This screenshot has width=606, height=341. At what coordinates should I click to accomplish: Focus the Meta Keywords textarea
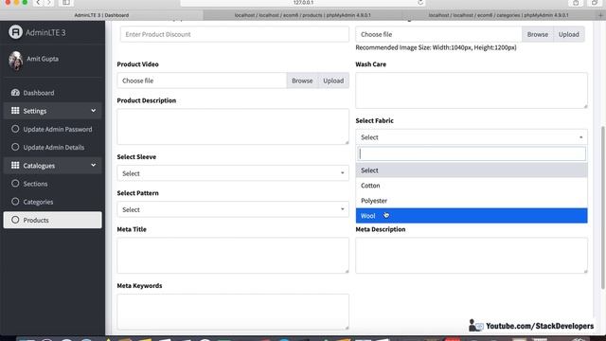(x=233, y=312)
